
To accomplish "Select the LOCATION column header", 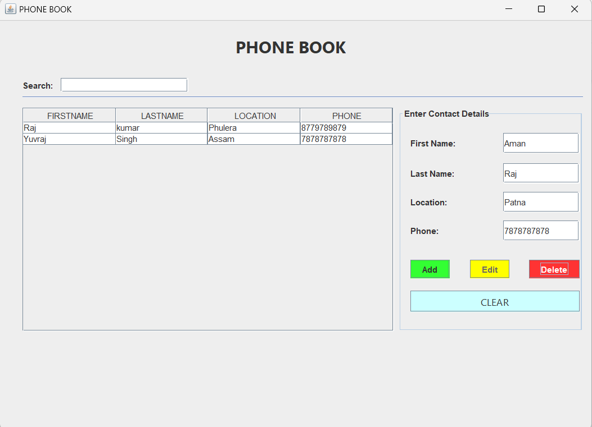I will pos(254,116).
